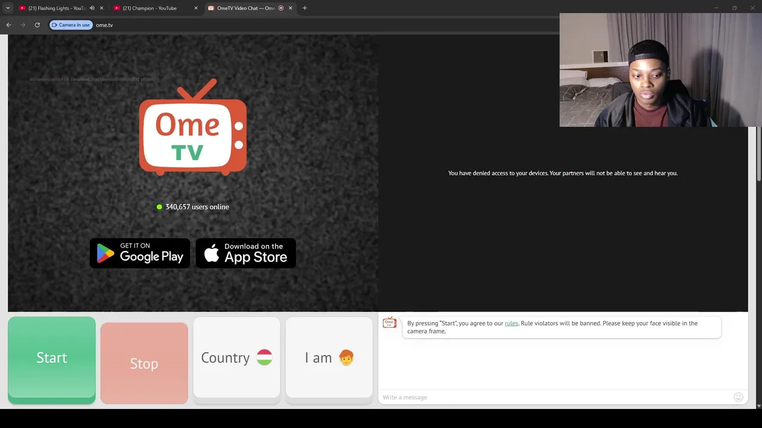Click the webcam overlay video
762x428 pixels.
[660, 70]
